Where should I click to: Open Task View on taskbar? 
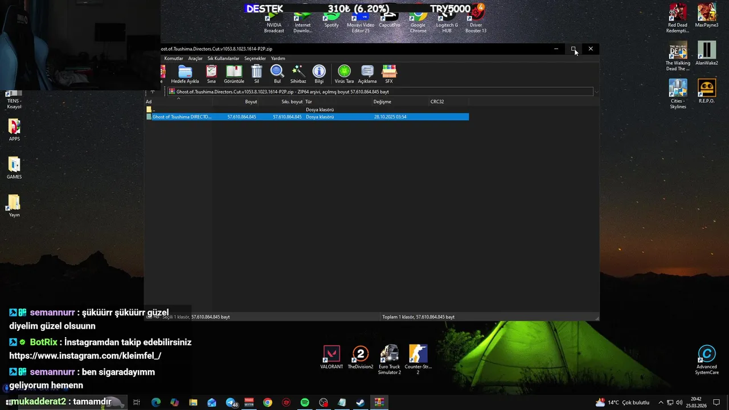[x=137, y=403]
